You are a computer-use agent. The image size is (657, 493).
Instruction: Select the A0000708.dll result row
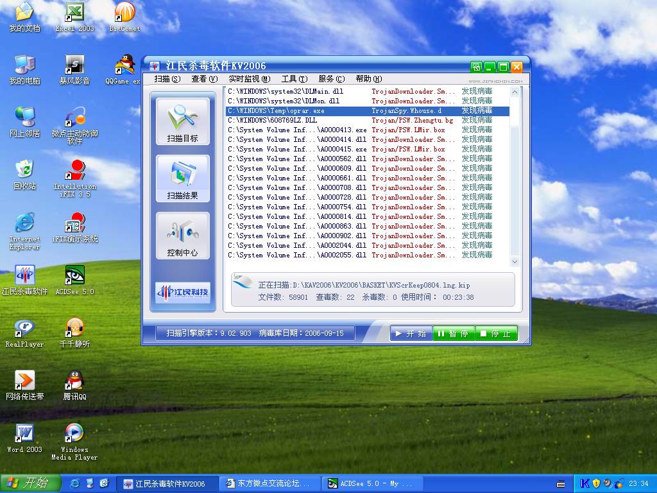[x=368, y=188]
